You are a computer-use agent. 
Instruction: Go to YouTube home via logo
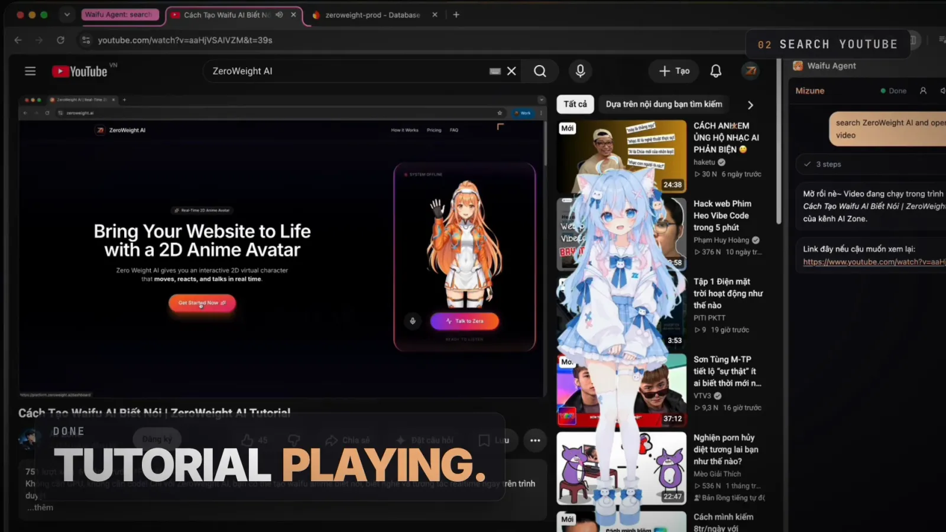[80, 71]
